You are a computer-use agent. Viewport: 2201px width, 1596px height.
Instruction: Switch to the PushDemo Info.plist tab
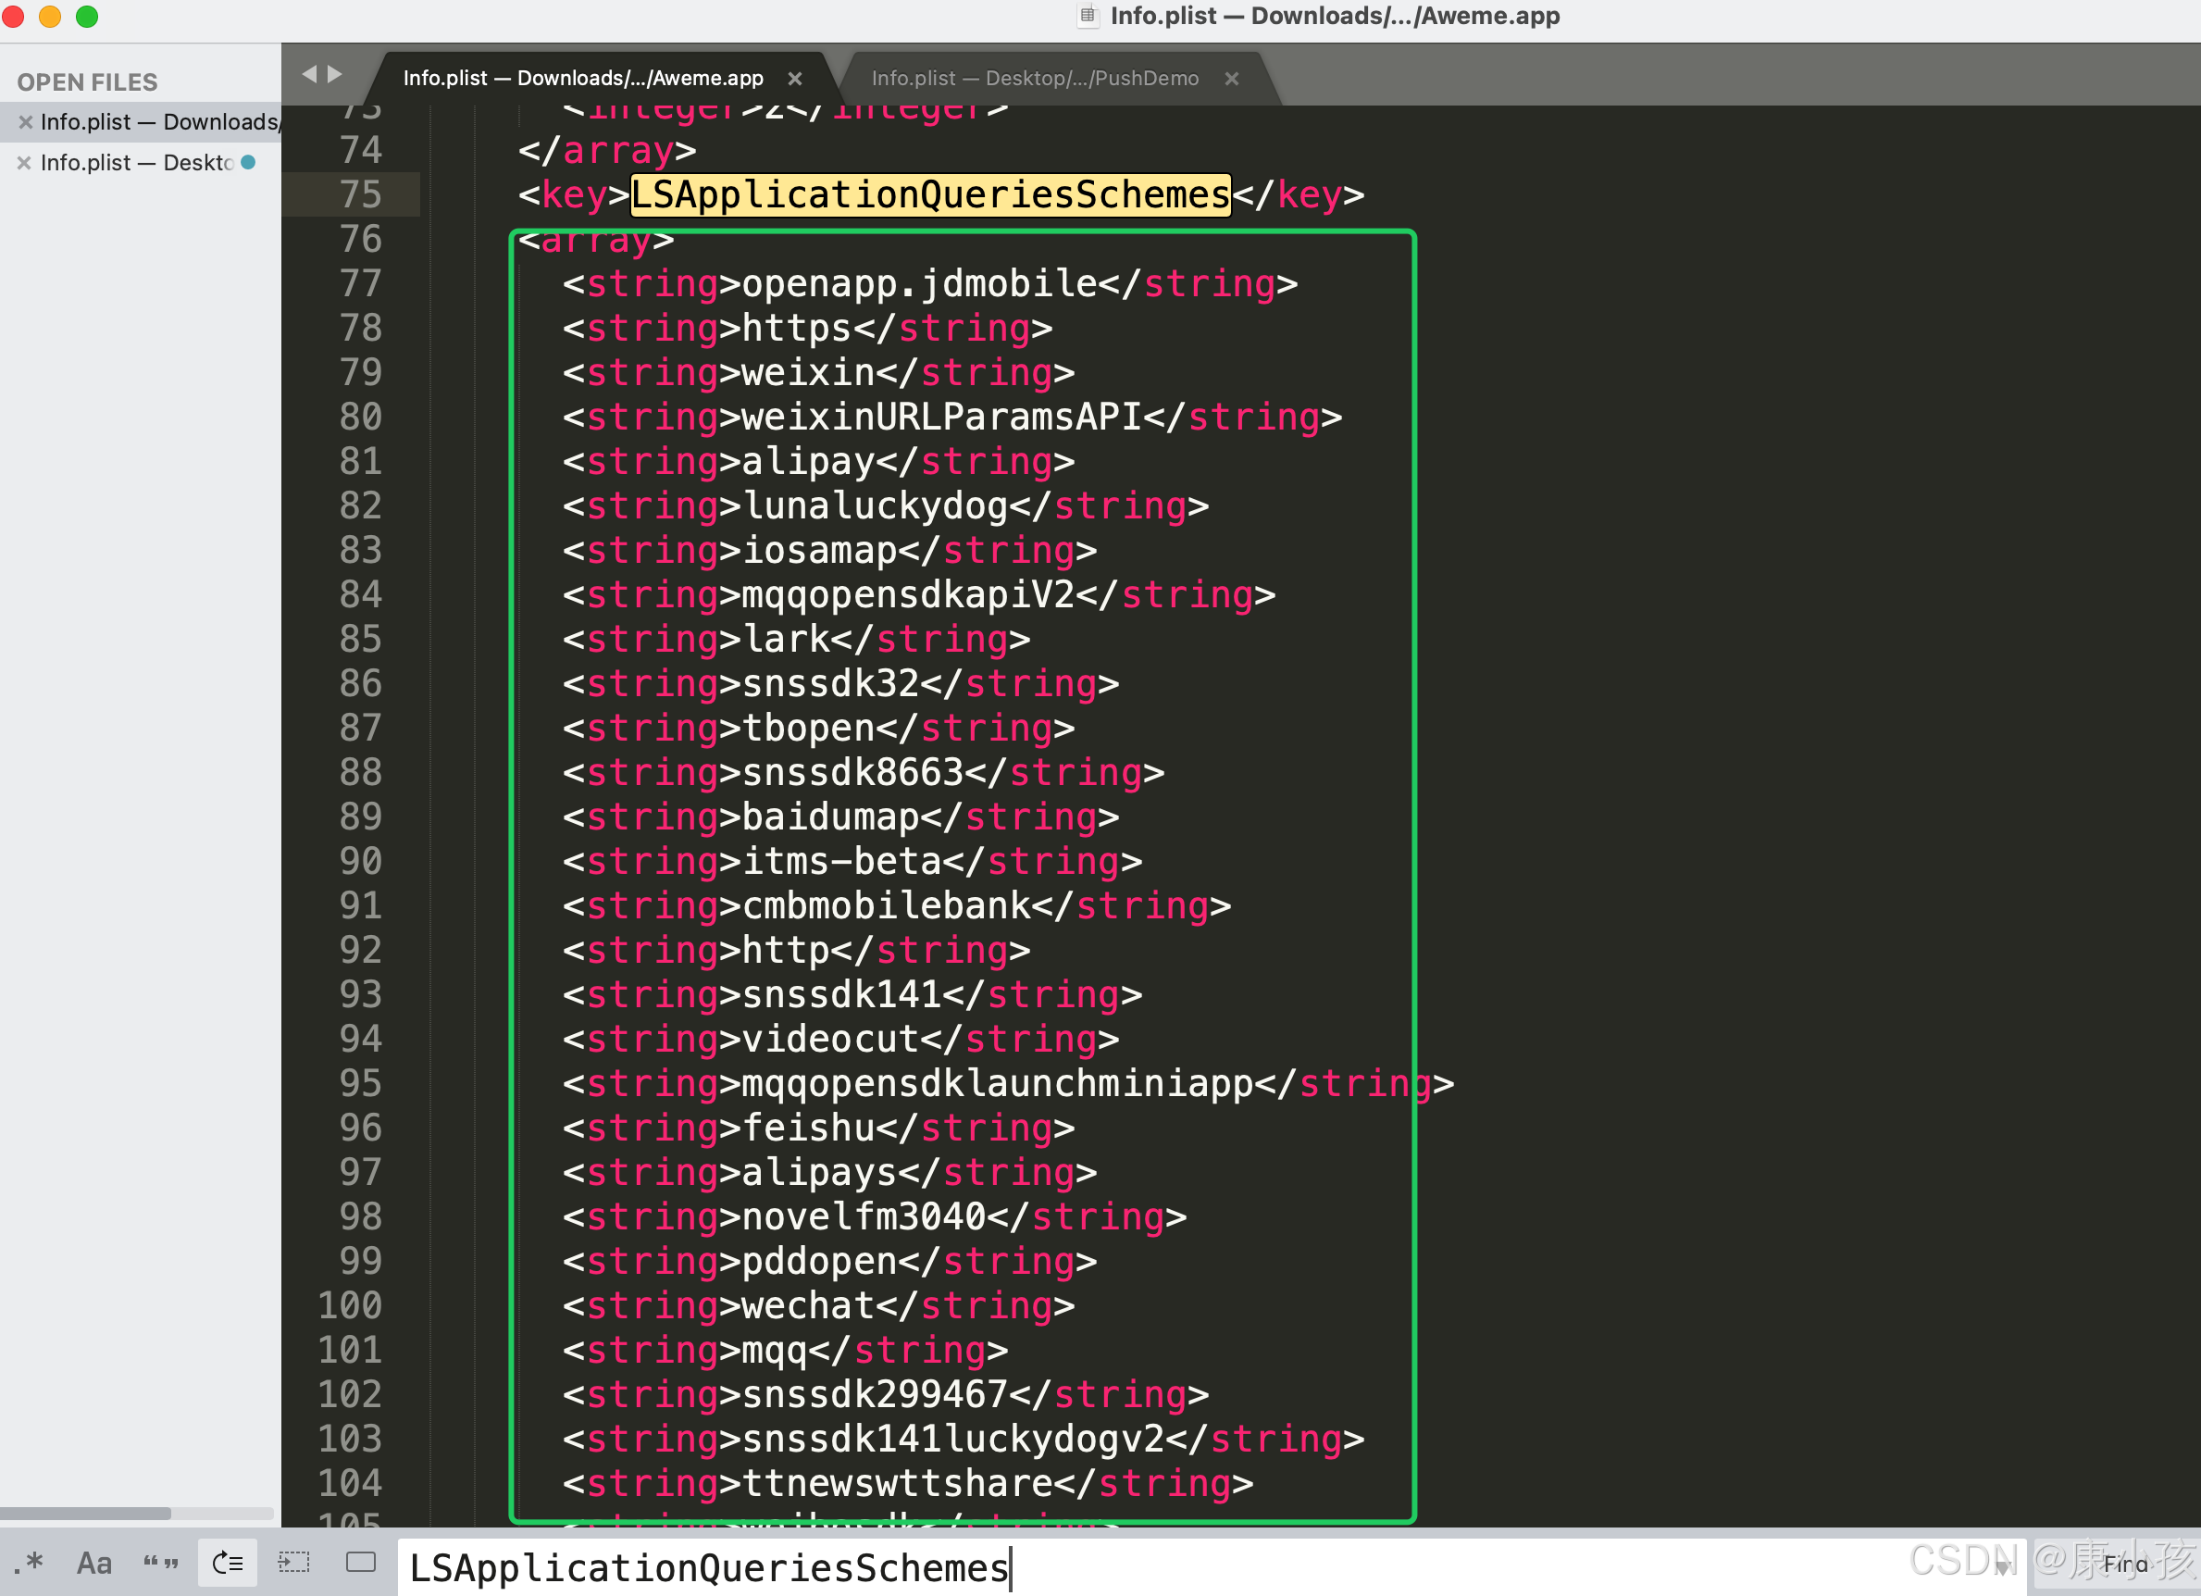[1035, 79]
